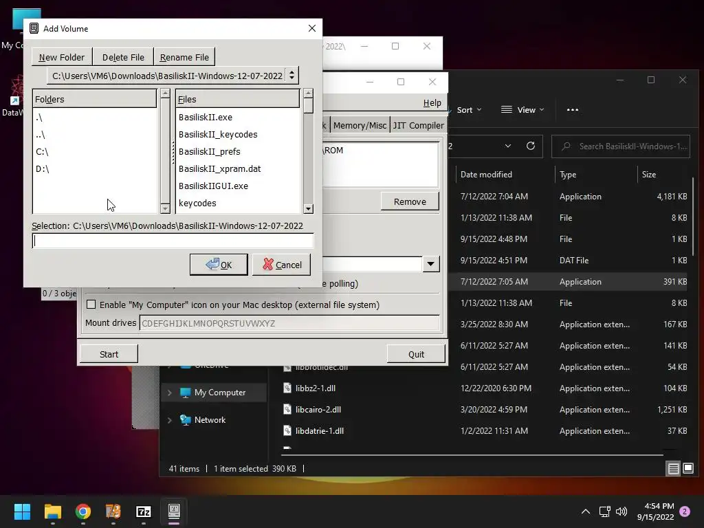Click the Mount drives input field
This screenshot has height=528, width=704.
(289, 323)
